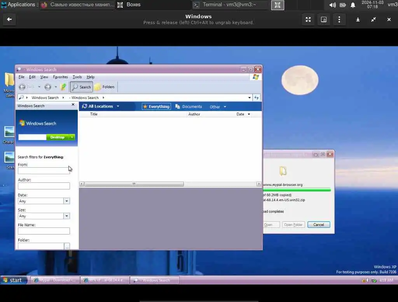
Task: Expand the address bar history dropdown
Action: (249, 97)
